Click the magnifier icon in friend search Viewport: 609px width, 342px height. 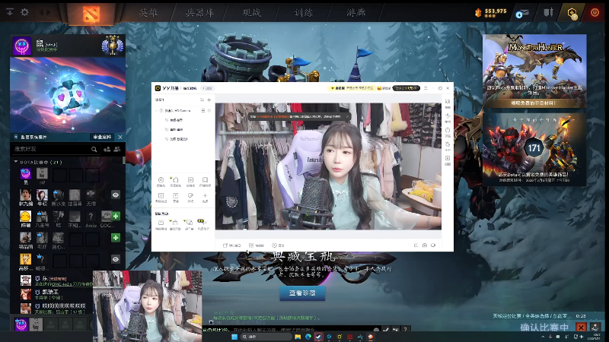point(94,149)
